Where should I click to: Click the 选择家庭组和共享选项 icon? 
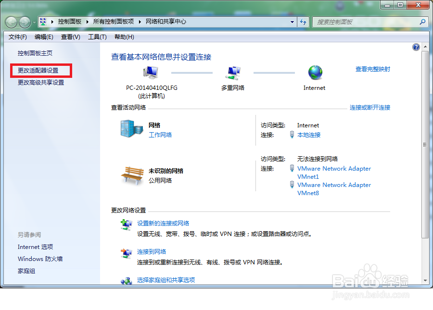[x=127, y=280]
